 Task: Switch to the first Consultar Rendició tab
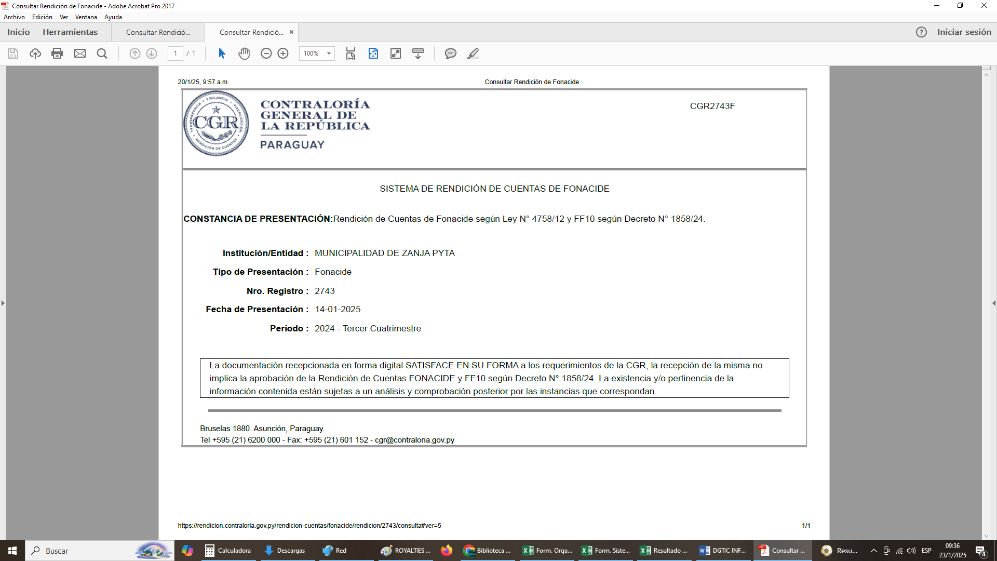tap(158, 32)
